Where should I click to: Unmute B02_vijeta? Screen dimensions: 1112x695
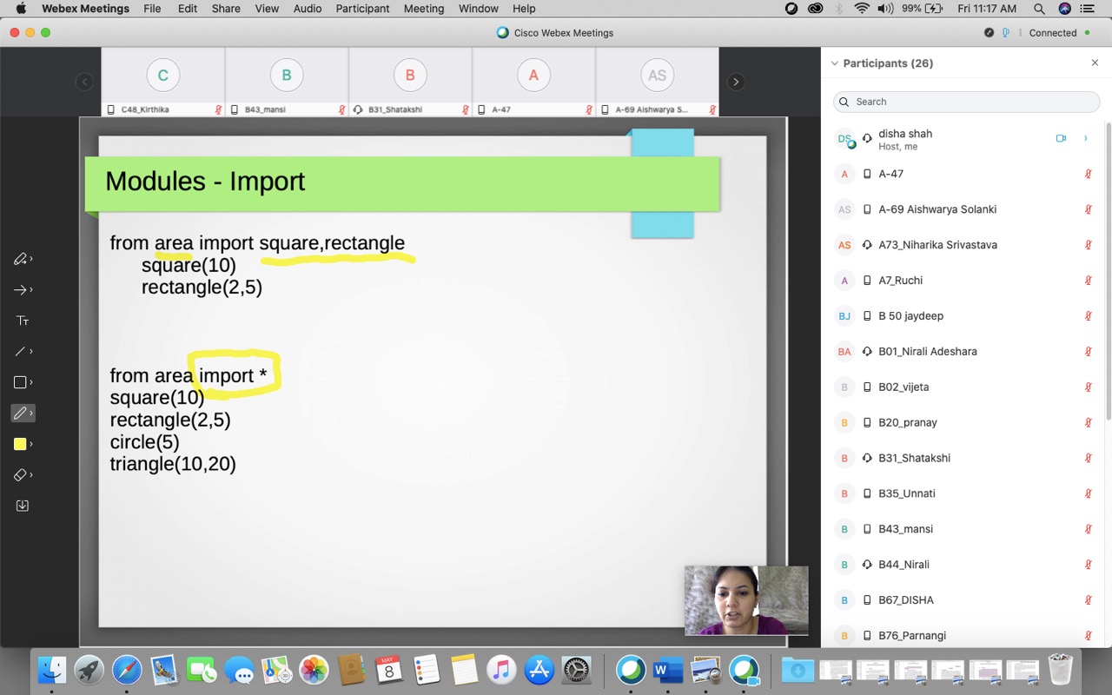pyautogui.click(x=1088, y=387)
